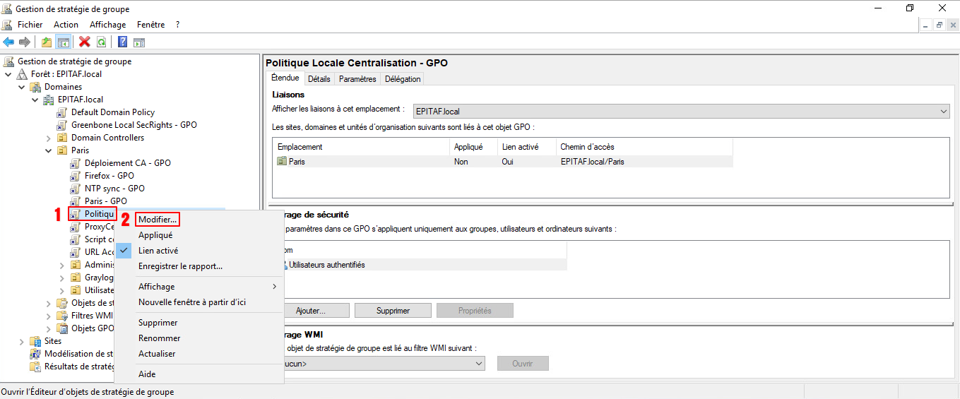Click the up one level folder icon
The width and height of the screenshot is (960, 399).
point(47,42)
